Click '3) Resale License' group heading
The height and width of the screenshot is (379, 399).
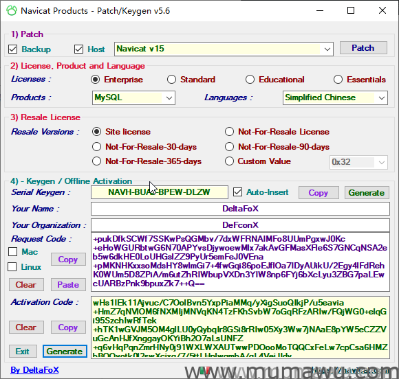[x=45, y=117]
